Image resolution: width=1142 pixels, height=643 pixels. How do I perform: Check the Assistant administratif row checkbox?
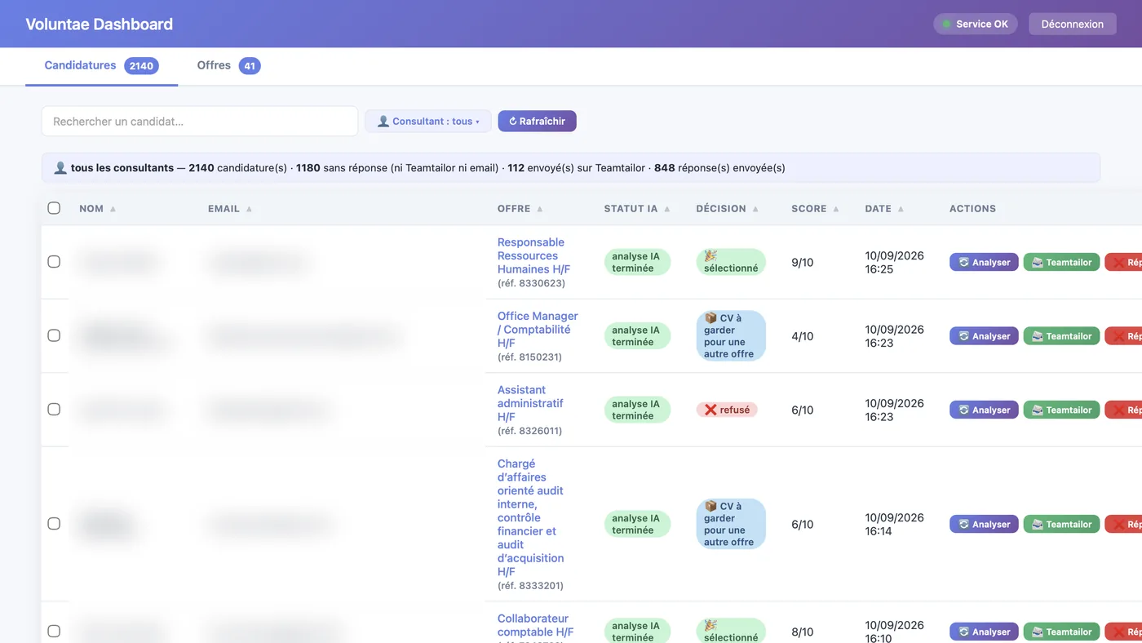point(54,410)
